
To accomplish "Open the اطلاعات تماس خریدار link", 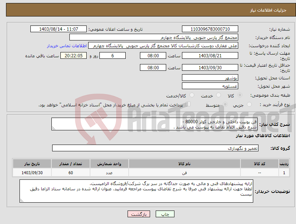I will [67, 46].
